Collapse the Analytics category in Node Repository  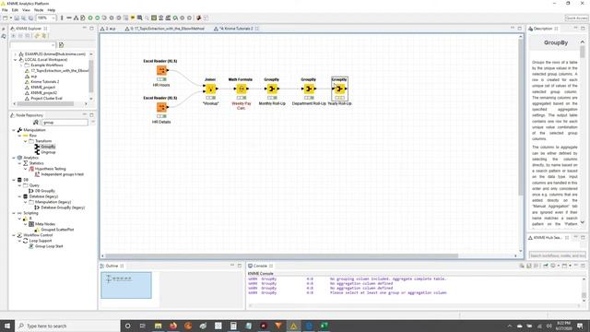pyautogui.click(x=14, y=158)
